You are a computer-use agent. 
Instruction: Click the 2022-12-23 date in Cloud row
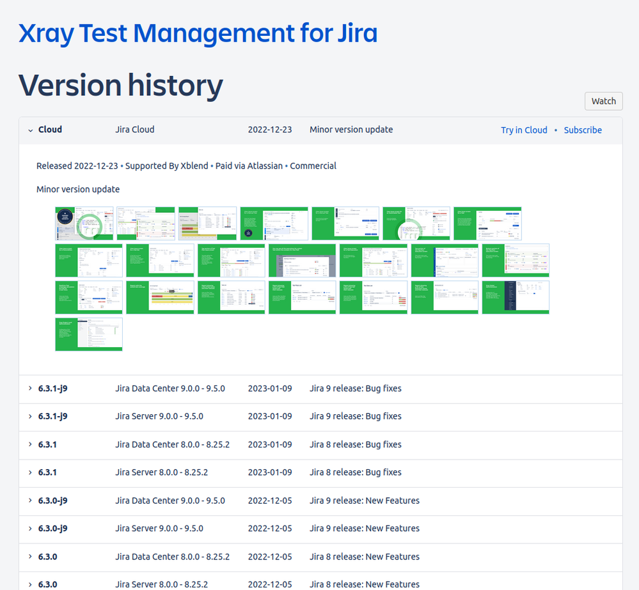point(270,130)
